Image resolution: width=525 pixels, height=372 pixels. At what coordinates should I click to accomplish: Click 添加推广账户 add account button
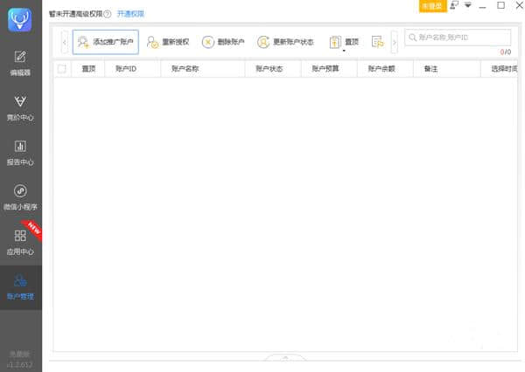(x=105, y=42)
